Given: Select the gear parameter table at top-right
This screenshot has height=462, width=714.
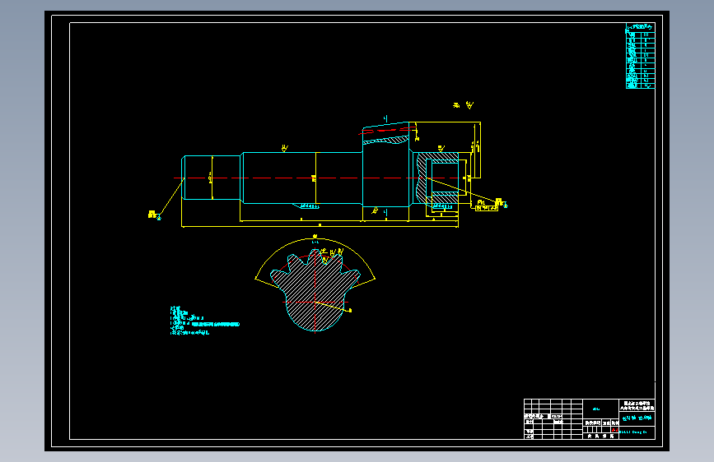Looking at the screenshot, I should pyautogui.click(x=640, y=56).
